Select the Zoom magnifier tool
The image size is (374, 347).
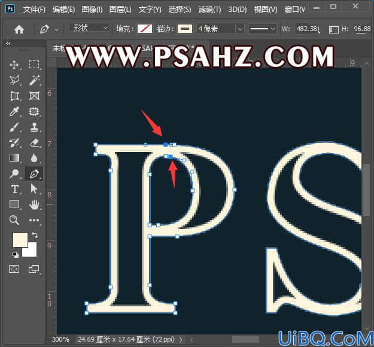tap(14, 220)
